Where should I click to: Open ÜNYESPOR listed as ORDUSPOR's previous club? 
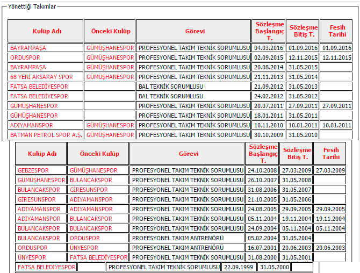coord(84,248)
